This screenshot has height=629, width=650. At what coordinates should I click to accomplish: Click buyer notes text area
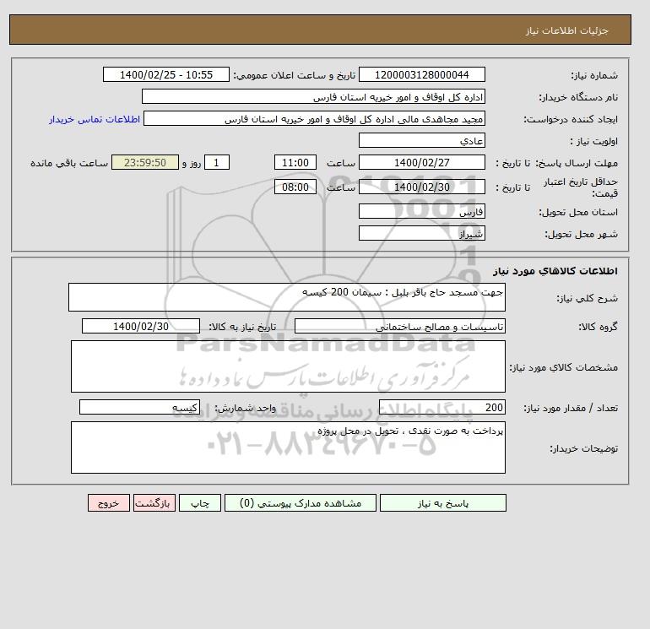[288, 447]
